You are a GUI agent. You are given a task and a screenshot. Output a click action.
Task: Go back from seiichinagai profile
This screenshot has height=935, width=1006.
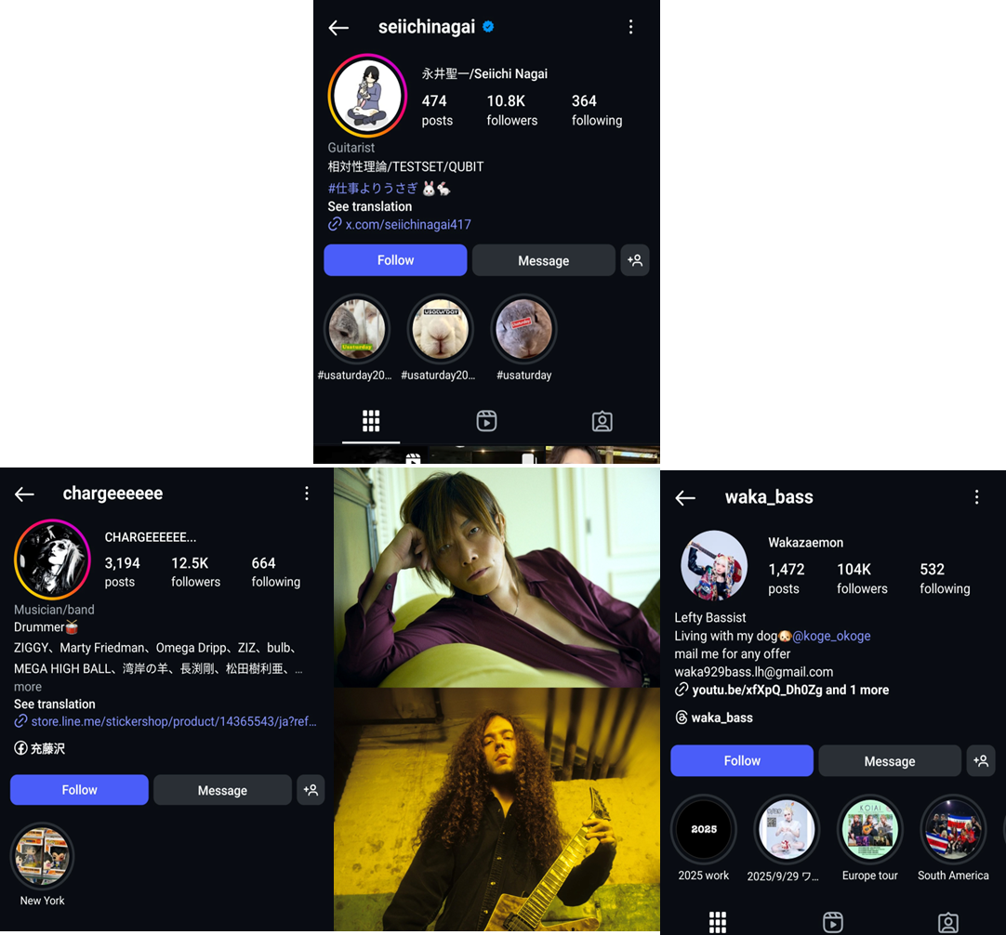[338, 28]
